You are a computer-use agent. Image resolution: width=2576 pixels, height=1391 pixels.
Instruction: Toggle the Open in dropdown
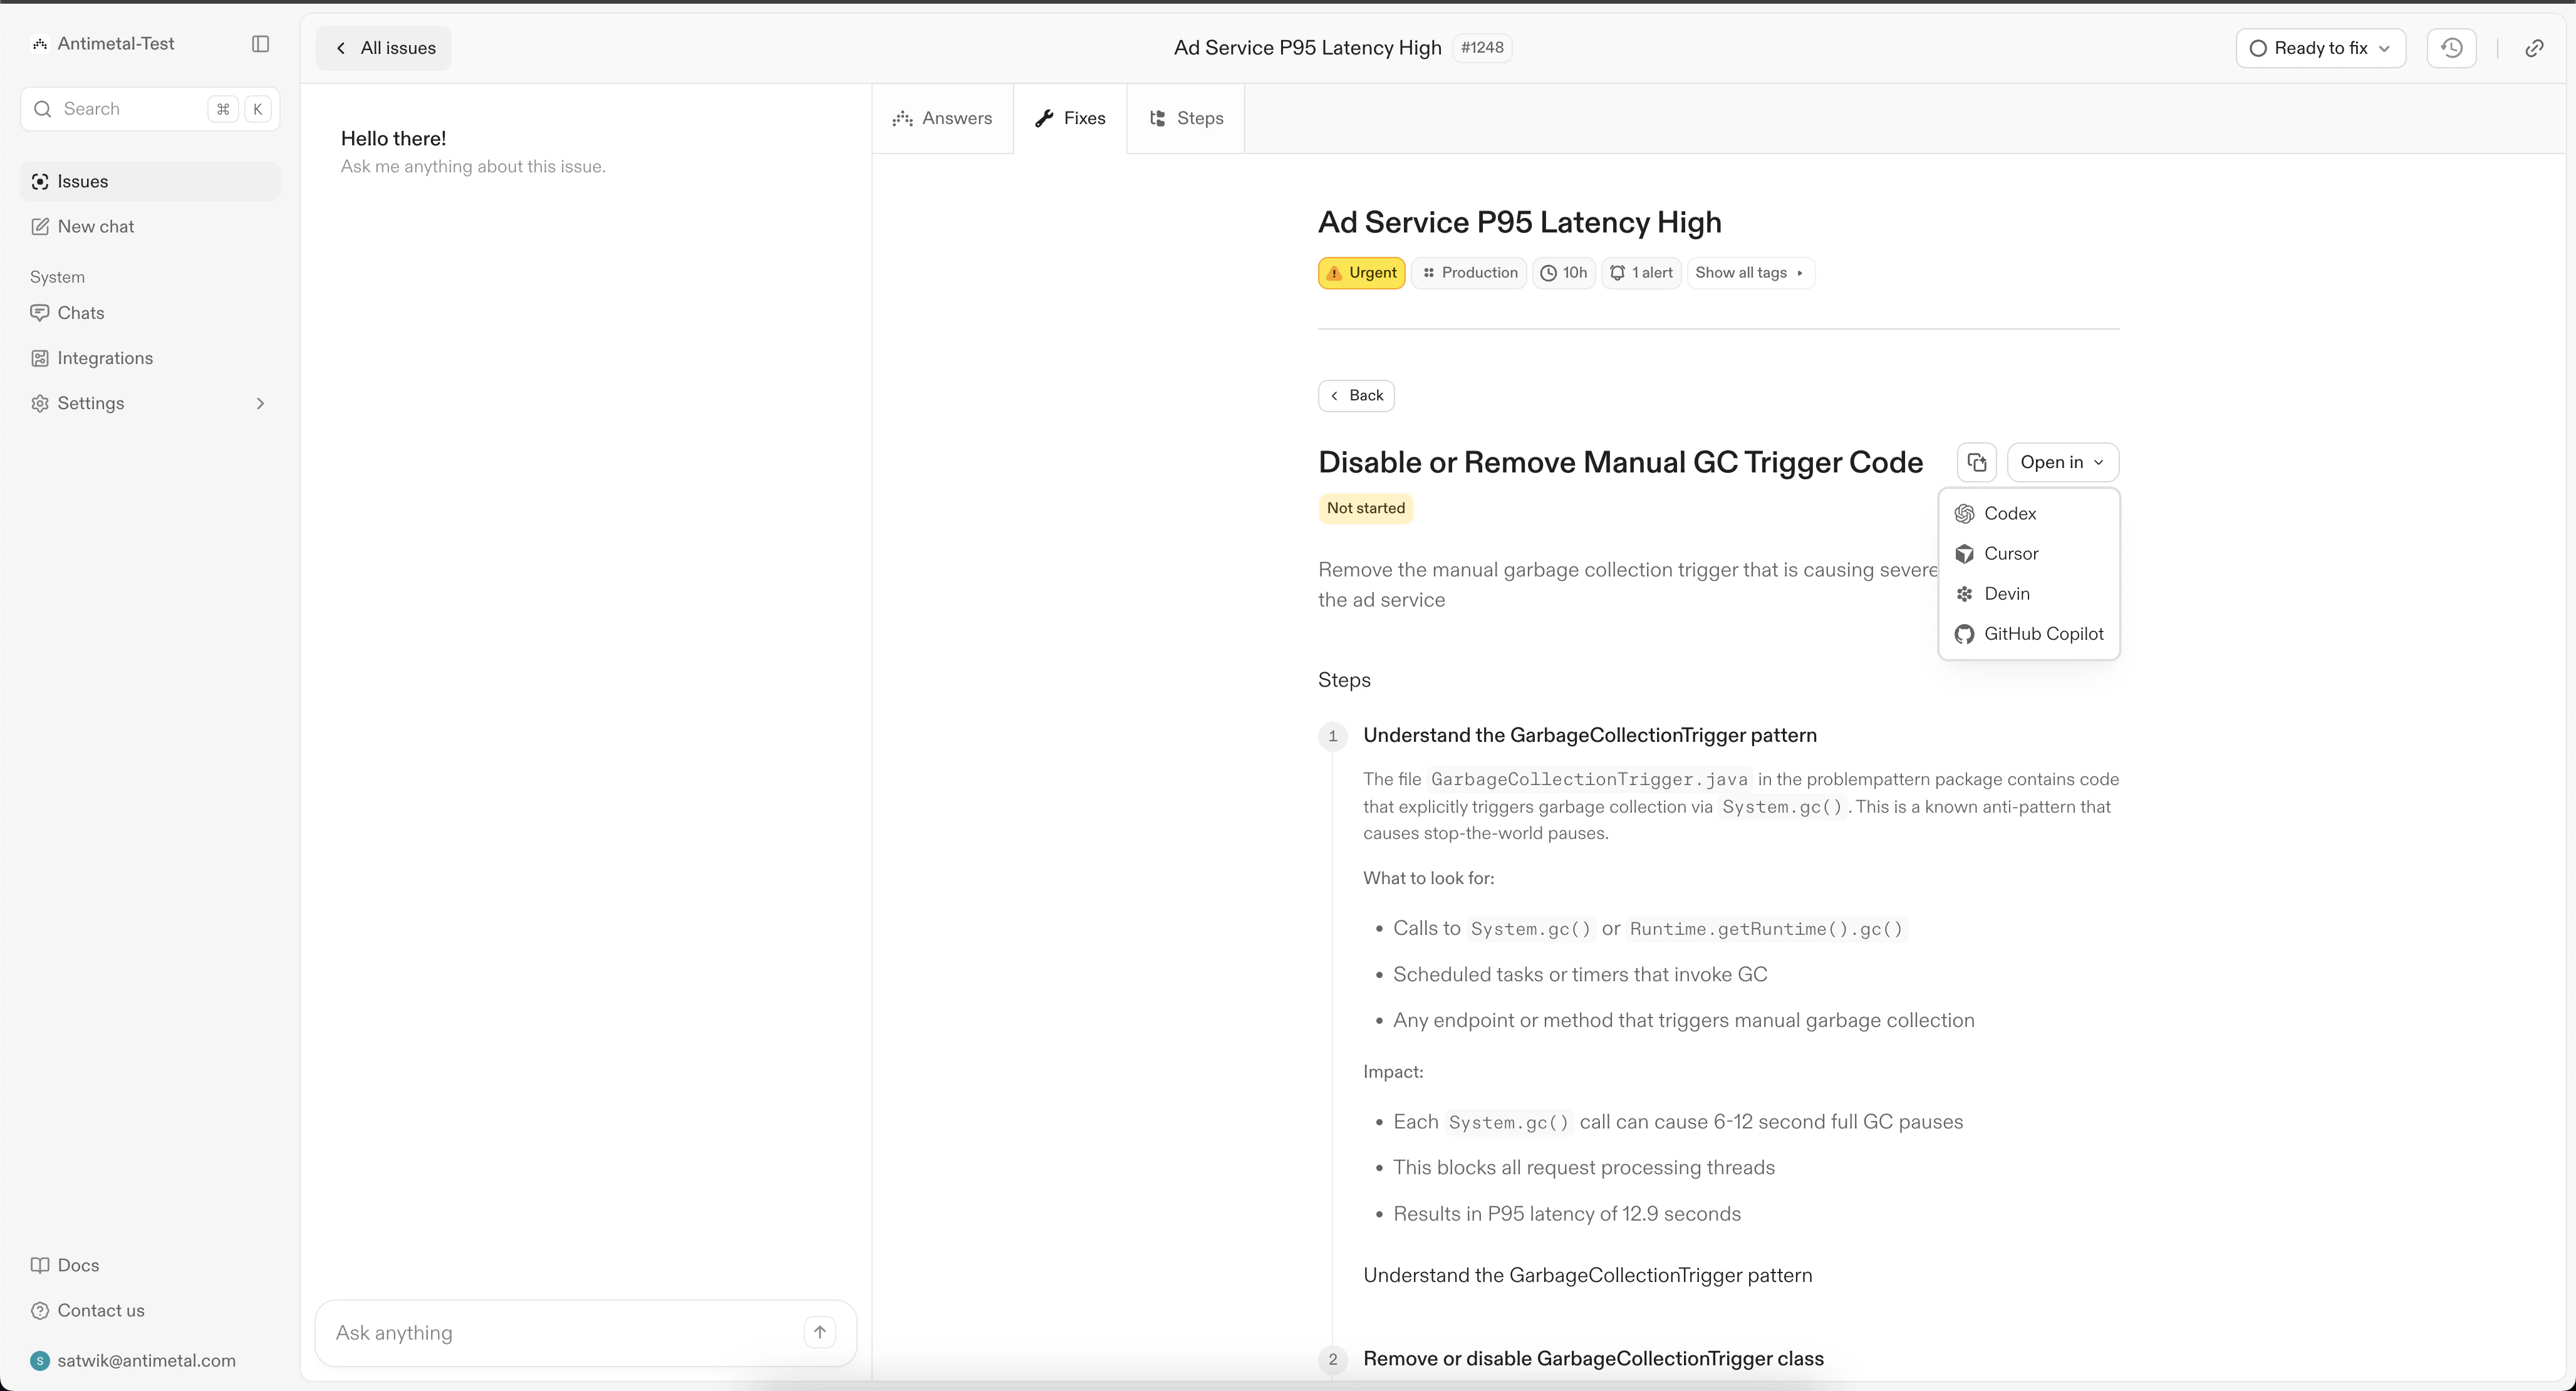pos(2062,462)
